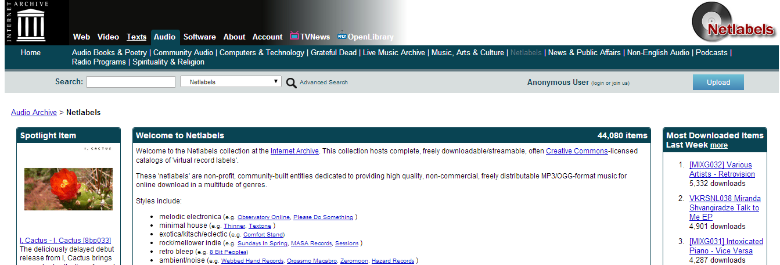Open News & Public Affairs category
780x265 pixels.
click(584, 52)
